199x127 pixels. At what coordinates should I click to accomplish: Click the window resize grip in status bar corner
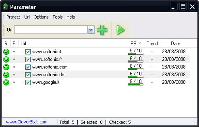point(195,123)
